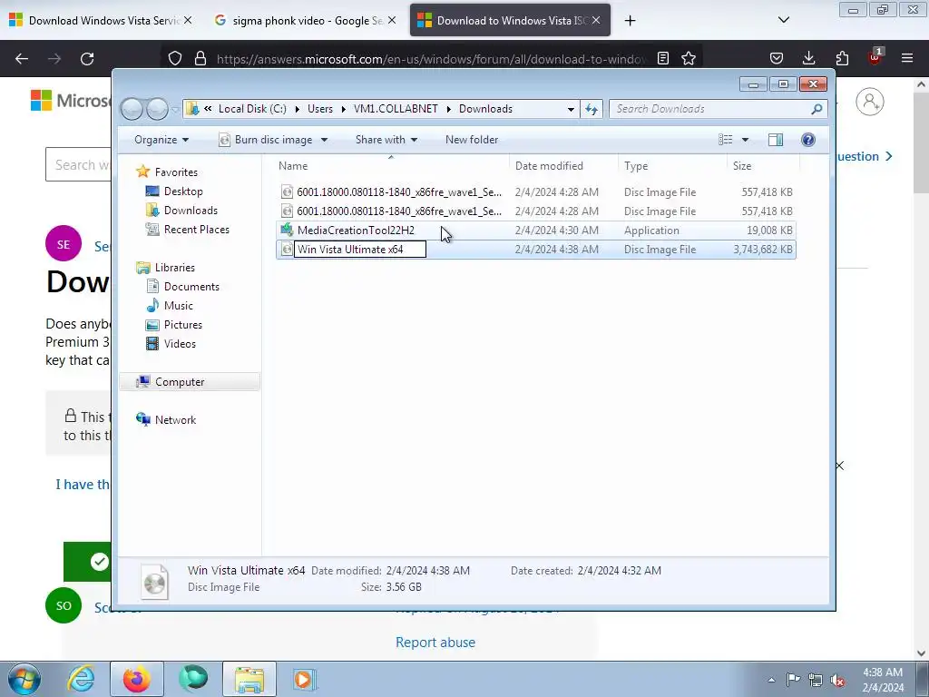Show hidden tray icons arrow

(771, 680)
